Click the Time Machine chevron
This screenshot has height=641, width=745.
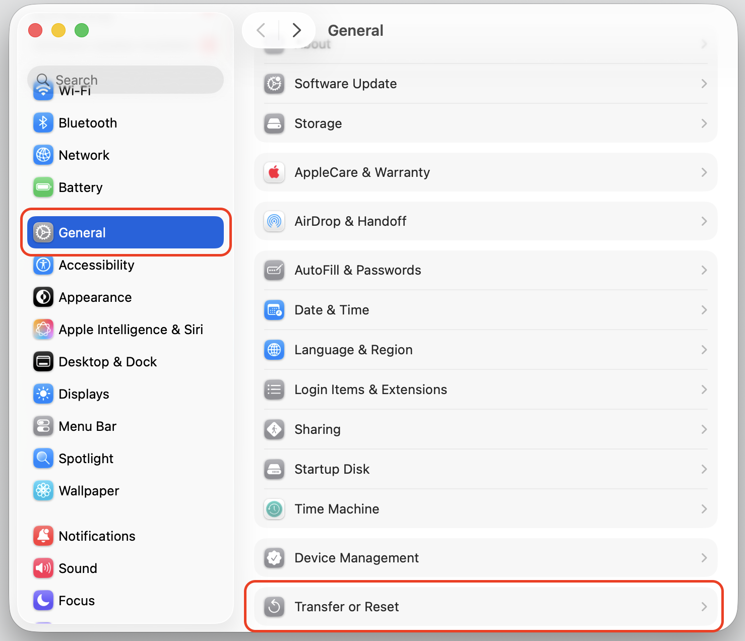(x=704, y=509)
